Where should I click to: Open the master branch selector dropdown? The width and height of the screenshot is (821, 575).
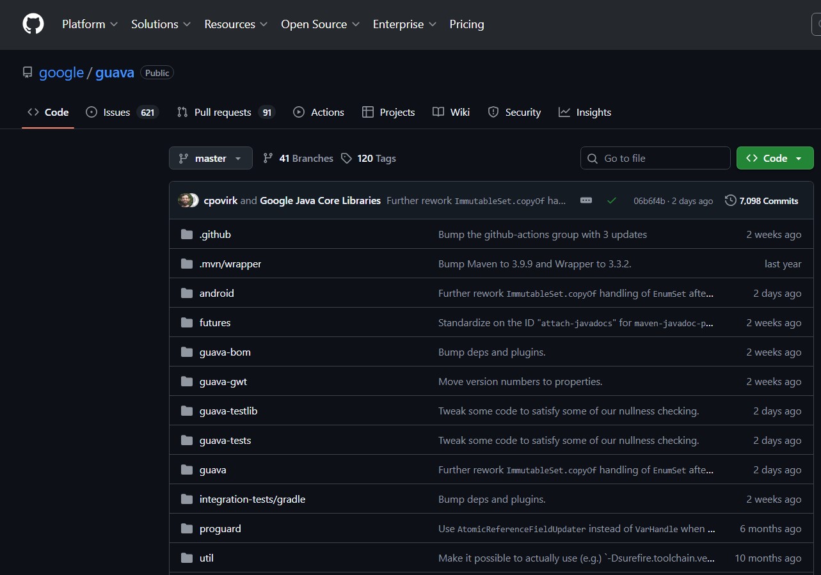point(211,159)
